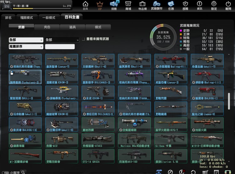Select the 模式 sub-tab
235x174 pixels.
[x=98, y=27]
